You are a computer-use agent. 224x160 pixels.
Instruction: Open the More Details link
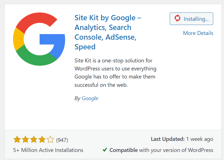[198, 33]
